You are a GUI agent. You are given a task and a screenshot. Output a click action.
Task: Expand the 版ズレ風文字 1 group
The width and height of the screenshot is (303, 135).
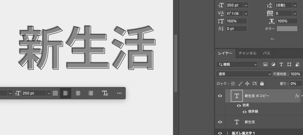pyautogui.click(x=227, y=133)
